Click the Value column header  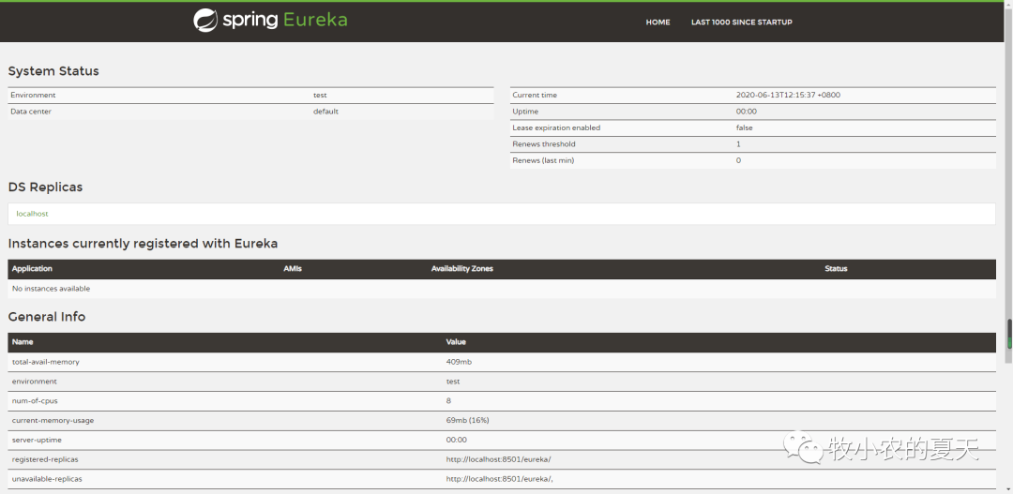click(x=456, y=341)
